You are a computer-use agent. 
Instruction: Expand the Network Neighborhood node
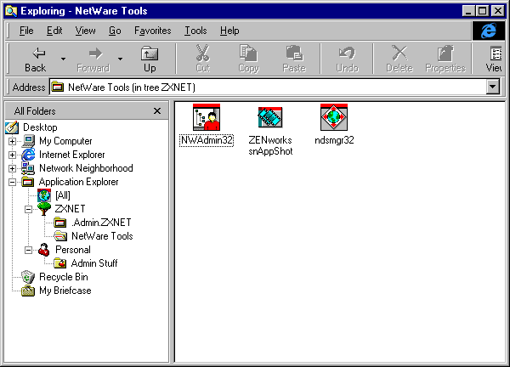[12, 168]
